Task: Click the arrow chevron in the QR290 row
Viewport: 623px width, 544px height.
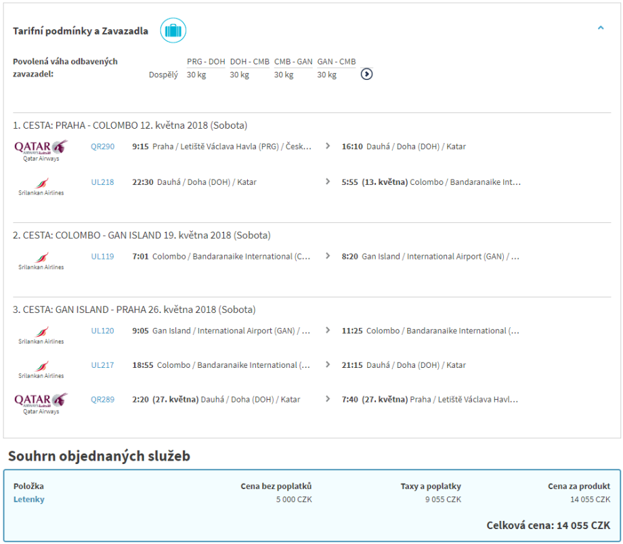Action: [x=328, y=146]
